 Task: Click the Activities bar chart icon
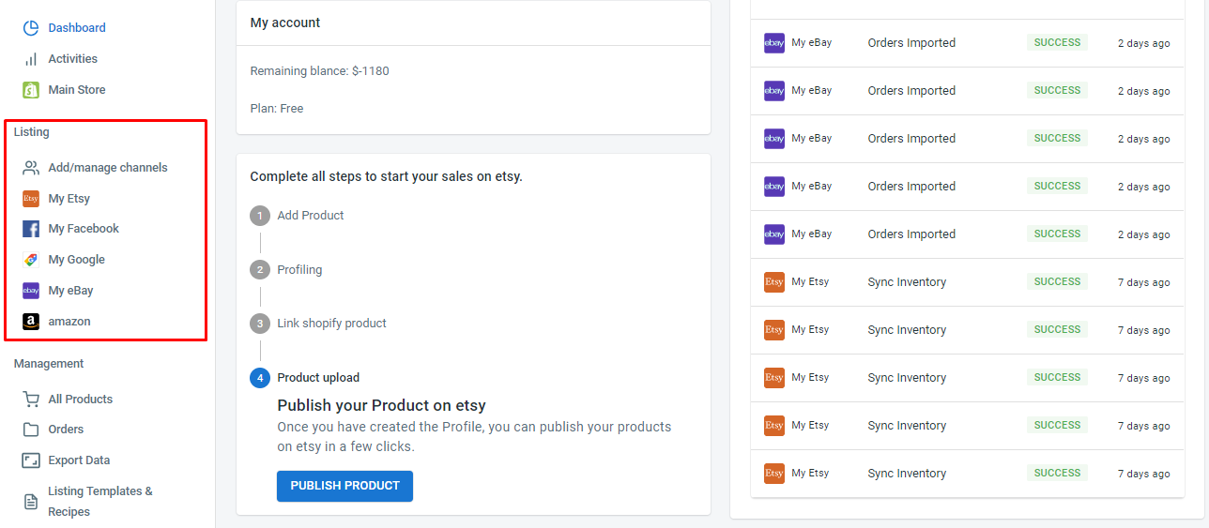[31, 59]
